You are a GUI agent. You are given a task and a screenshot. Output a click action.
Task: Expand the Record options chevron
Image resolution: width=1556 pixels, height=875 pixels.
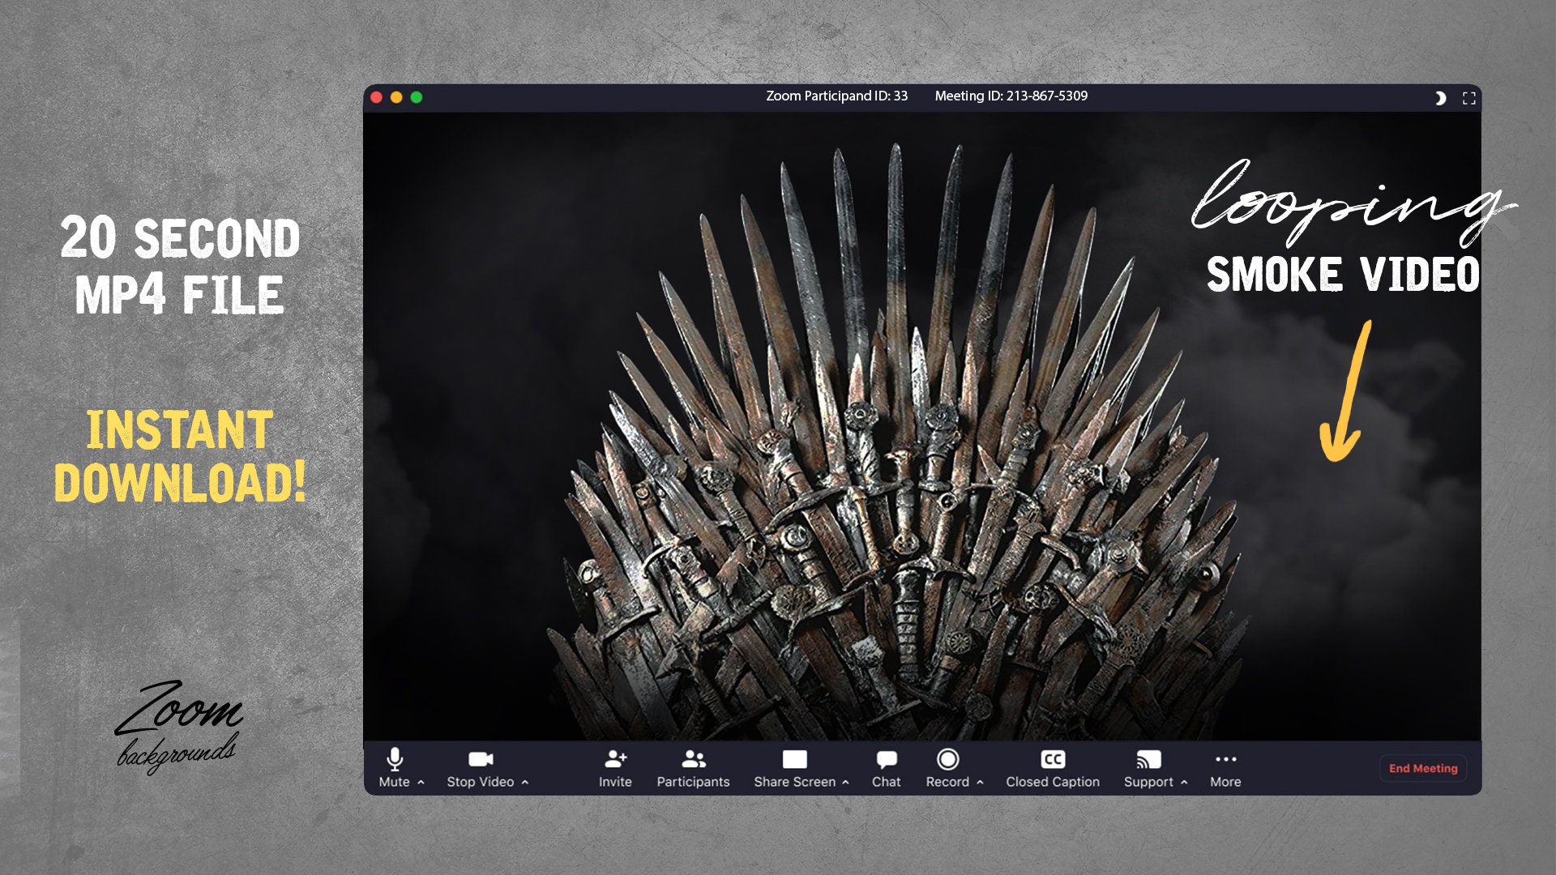pos(978,782)
